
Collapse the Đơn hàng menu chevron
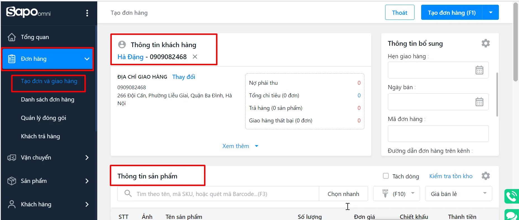[x=87, y=59]
